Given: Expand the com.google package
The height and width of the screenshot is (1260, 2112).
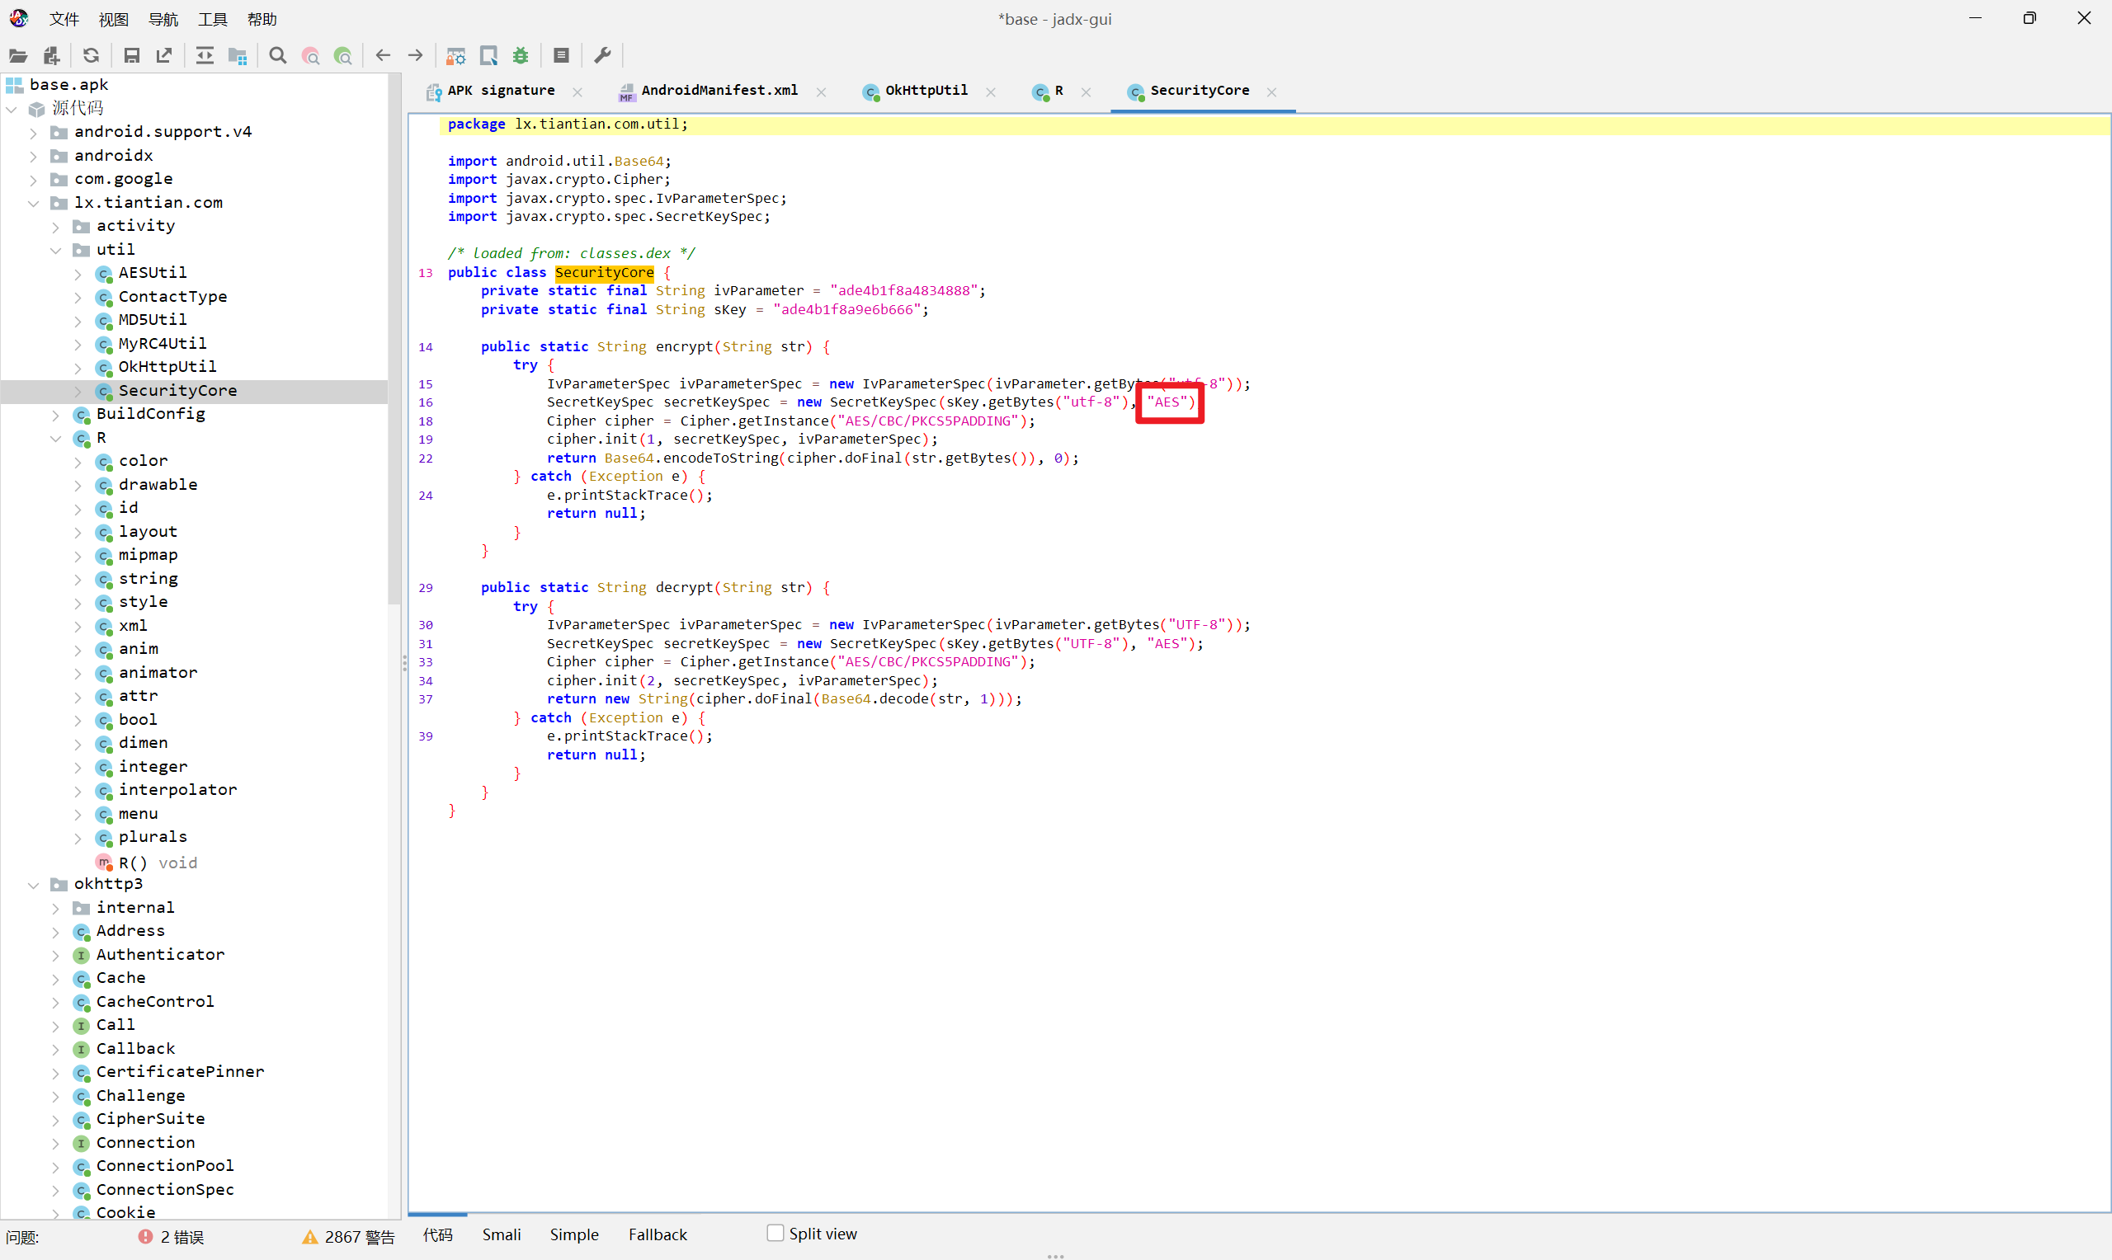Looking at the screenshot, I should pos(34,179).
